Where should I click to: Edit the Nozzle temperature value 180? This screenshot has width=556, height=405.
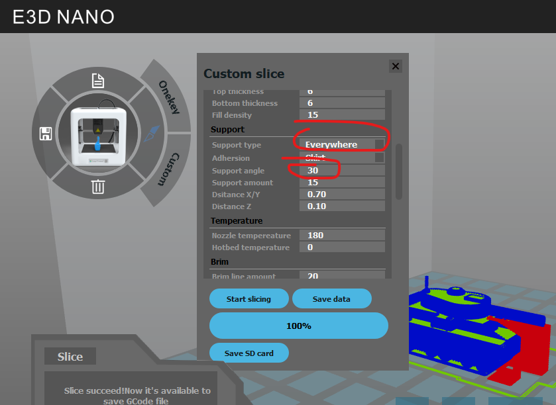click(342, 236)
